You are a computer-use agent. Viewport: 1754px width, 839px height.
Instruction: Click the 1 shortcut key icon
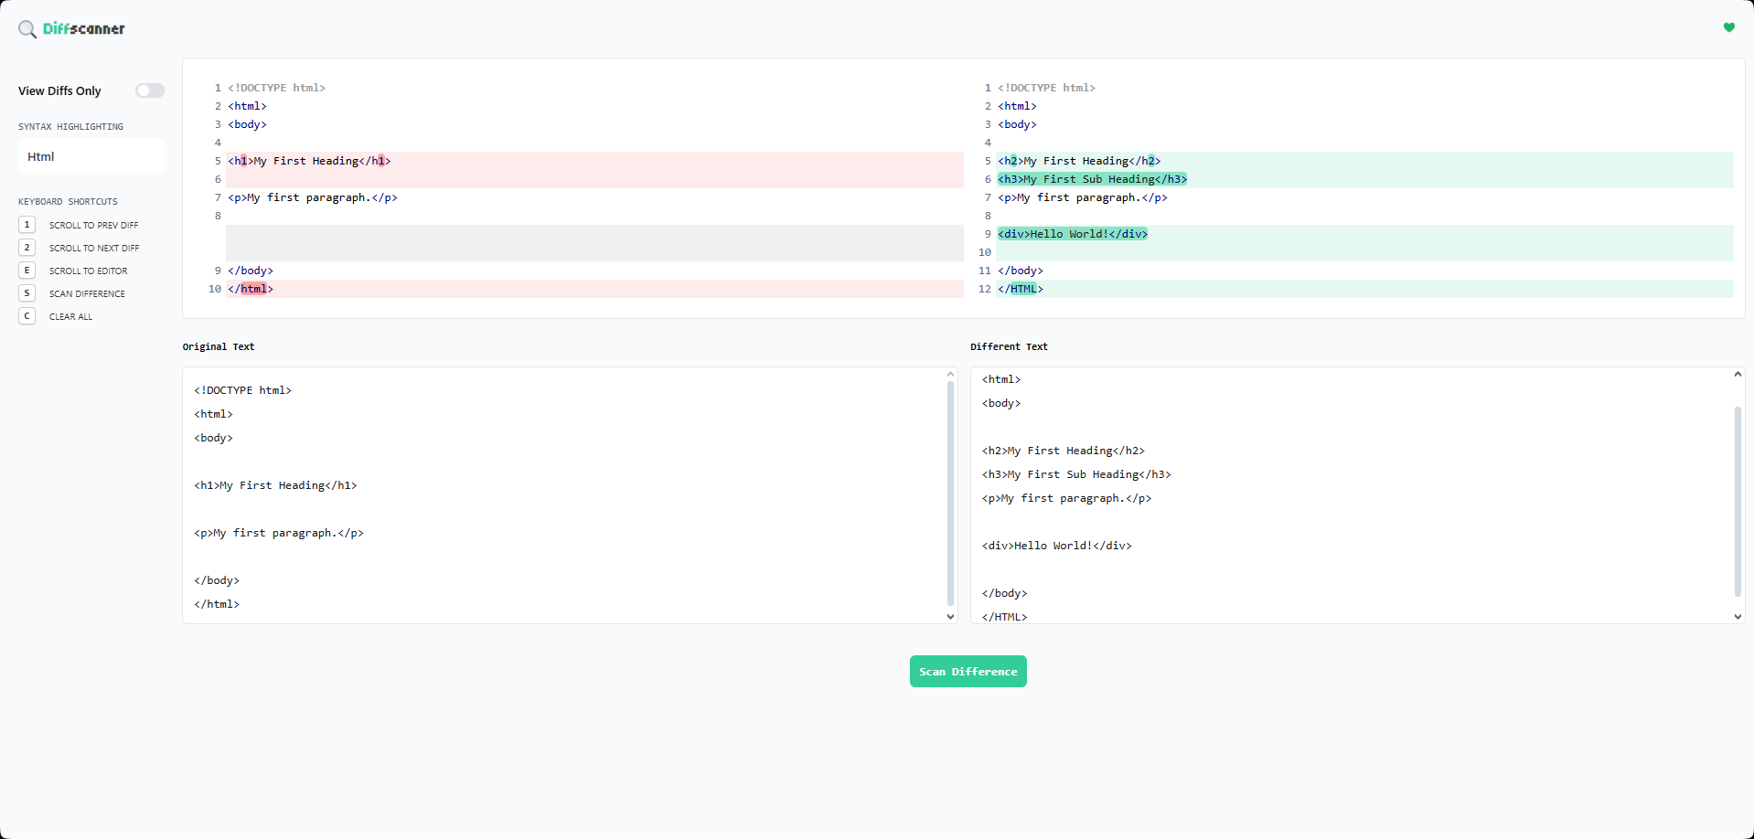(27, 225)
